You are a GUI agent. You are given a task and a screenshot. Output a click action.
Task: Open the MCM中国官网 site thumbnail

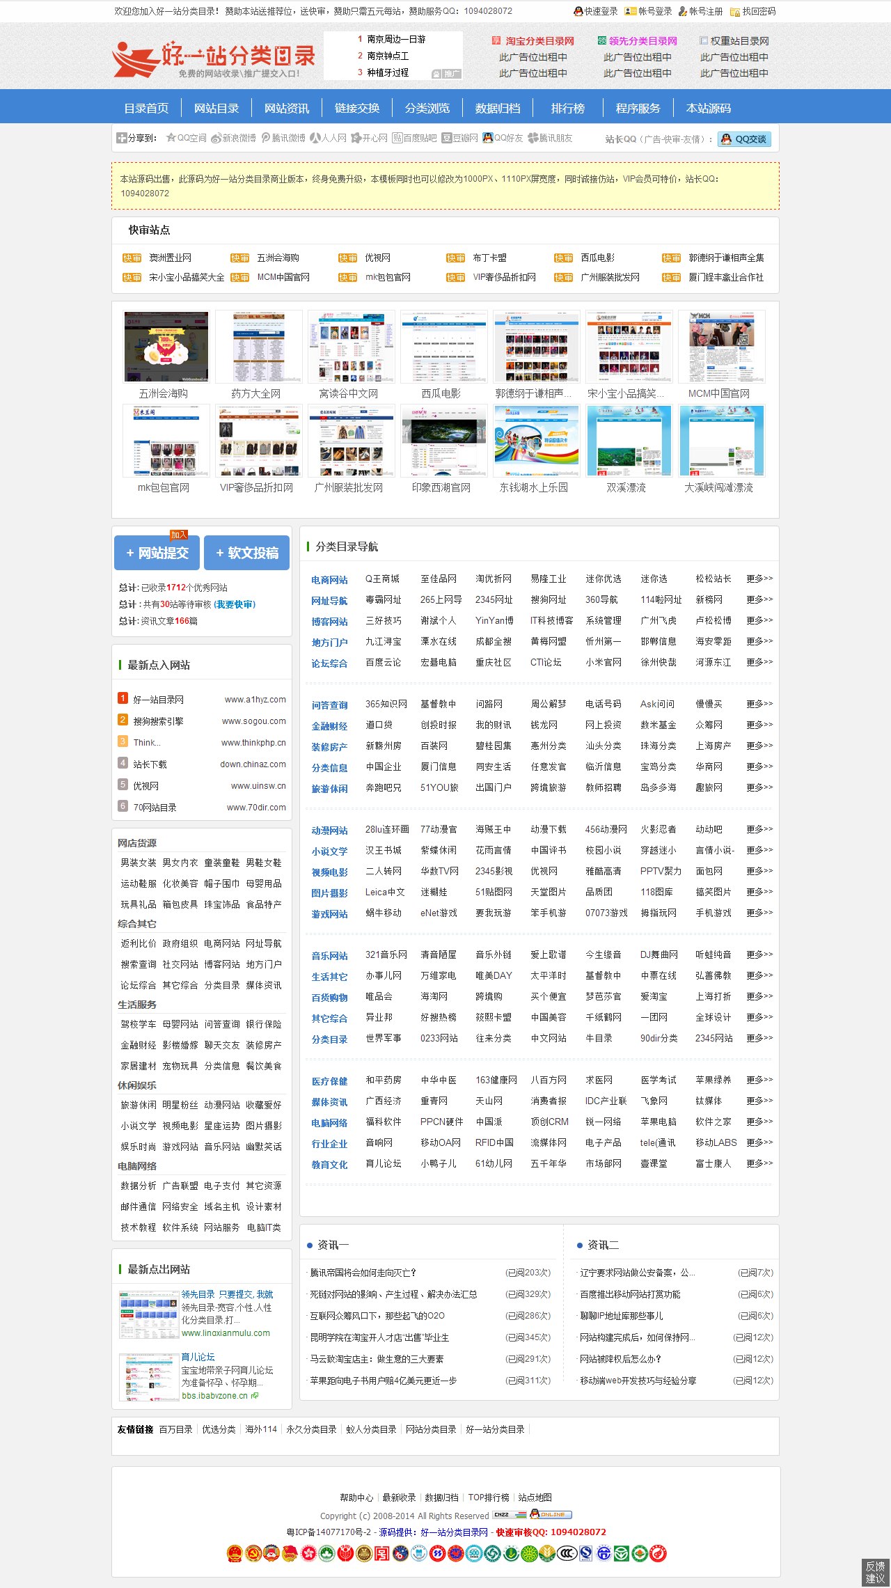pos(721,347)
